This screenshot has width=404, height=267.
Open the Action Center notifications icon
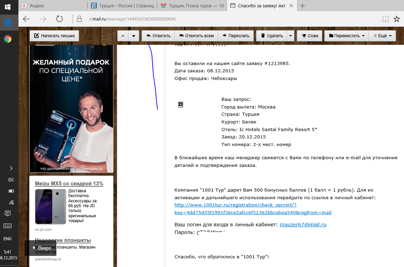pos(7,213)
